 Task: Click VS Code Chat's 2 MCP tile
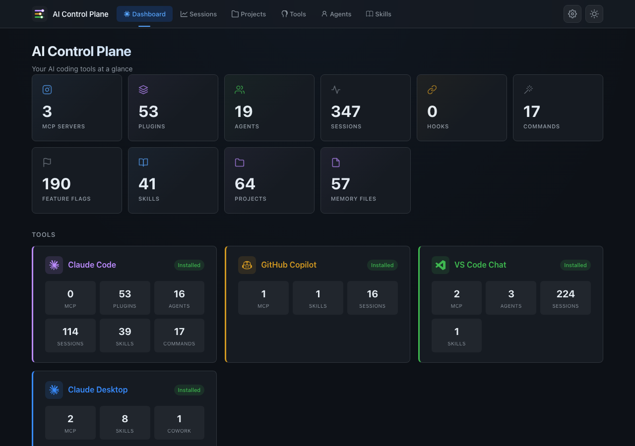[x=456, y=298]
